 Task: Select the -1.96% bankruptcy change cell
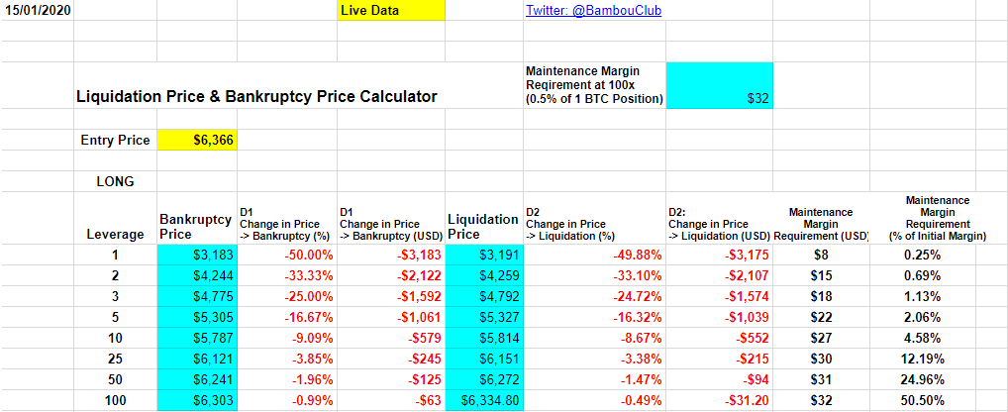[287, 379]
